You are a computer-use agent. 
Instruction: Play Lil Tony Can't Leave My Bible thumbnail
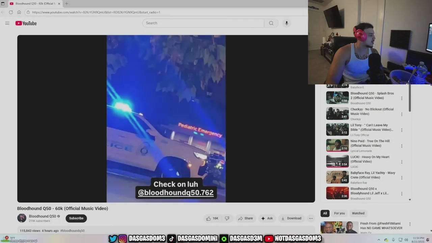(x=337, y=129)
